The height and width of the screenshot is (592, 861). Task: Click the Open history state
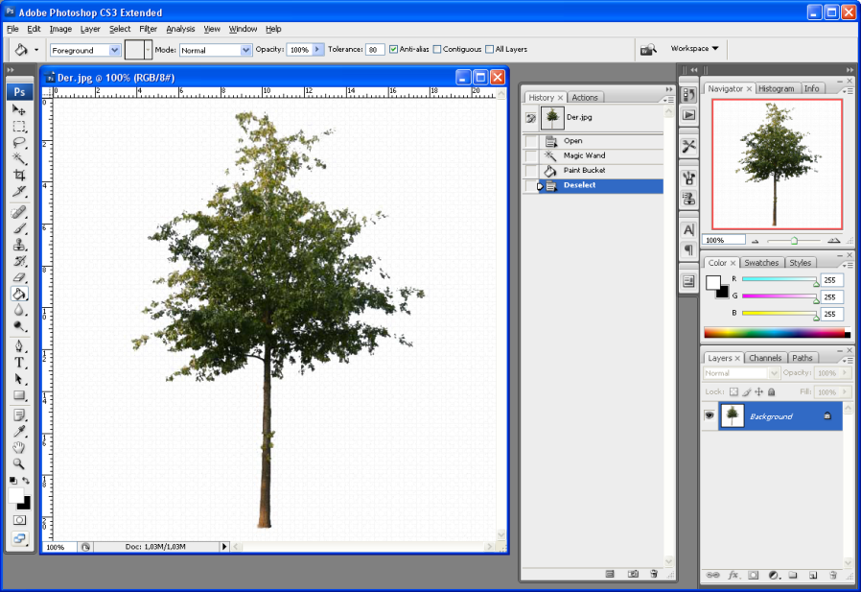(x=573, y=141)
